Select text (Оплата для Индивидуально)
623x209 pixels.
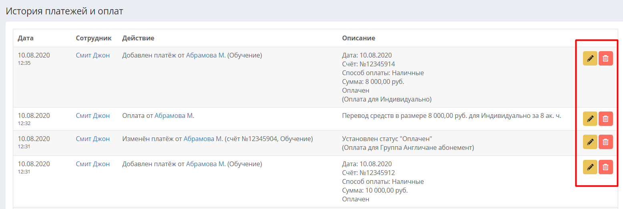(387, 99)
